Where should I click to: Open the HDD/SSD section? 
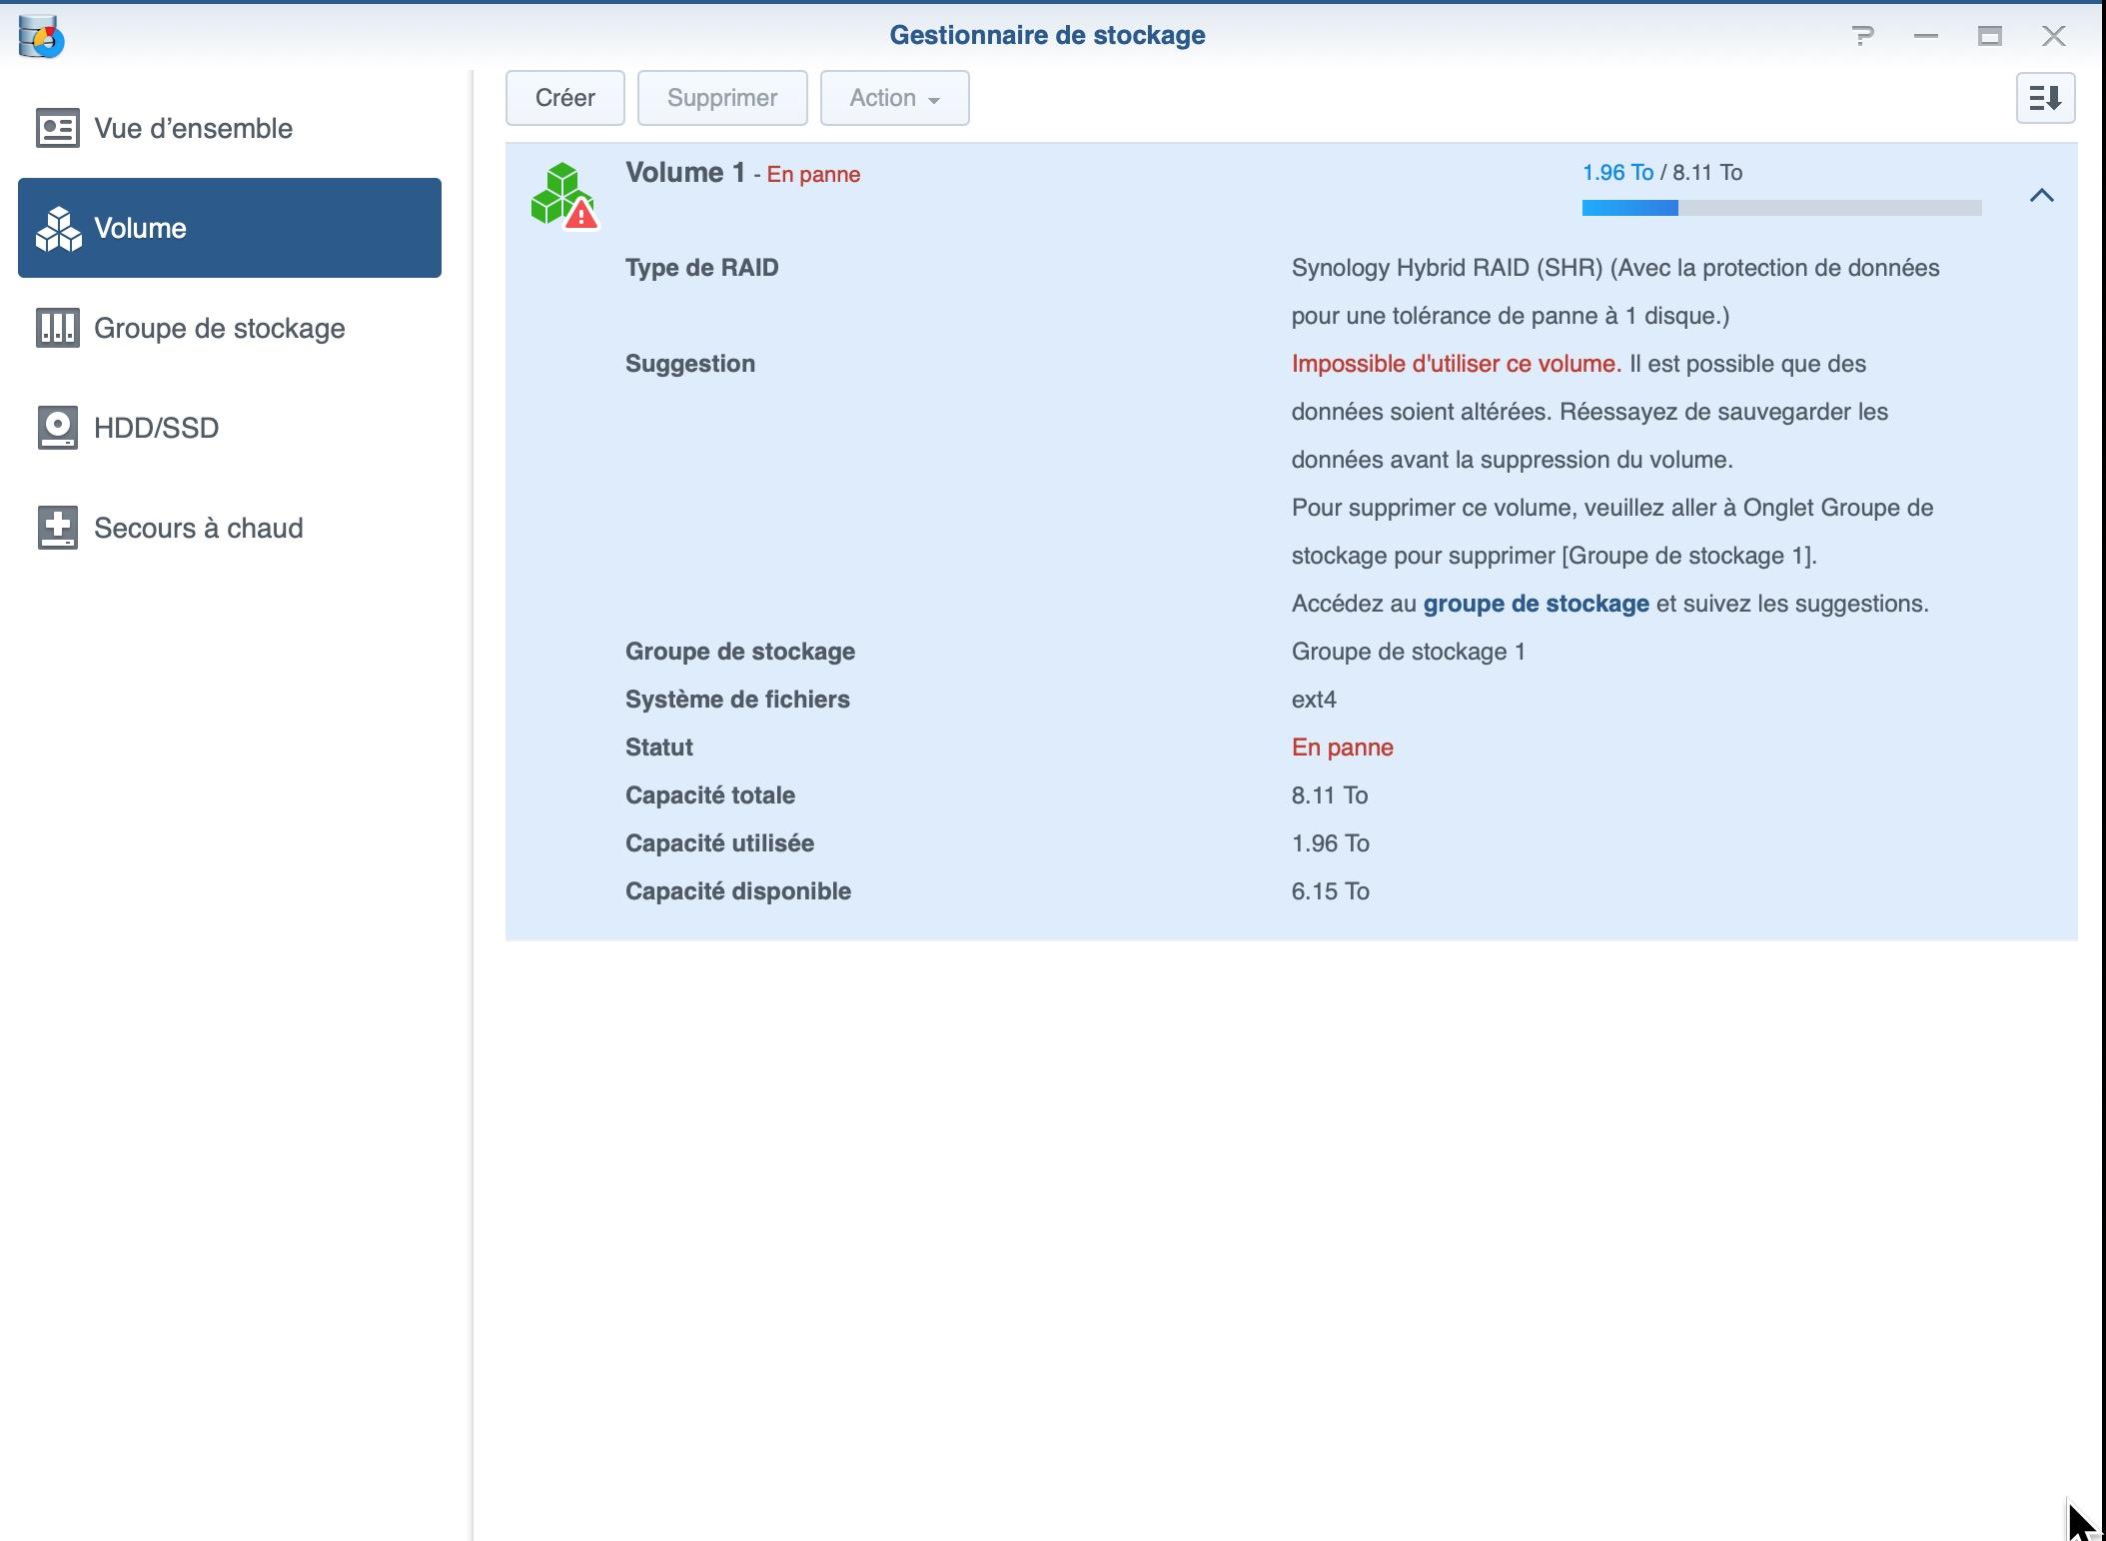click(156, 428)
